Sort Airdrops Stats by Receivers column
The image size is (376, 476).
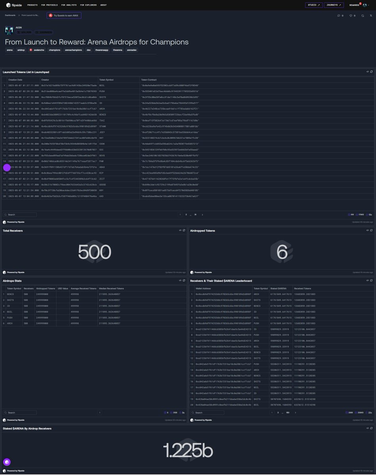[29, 288]
